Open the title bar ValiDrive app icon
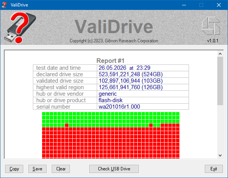Screen dimensions: 228x178 click(5, 5)
